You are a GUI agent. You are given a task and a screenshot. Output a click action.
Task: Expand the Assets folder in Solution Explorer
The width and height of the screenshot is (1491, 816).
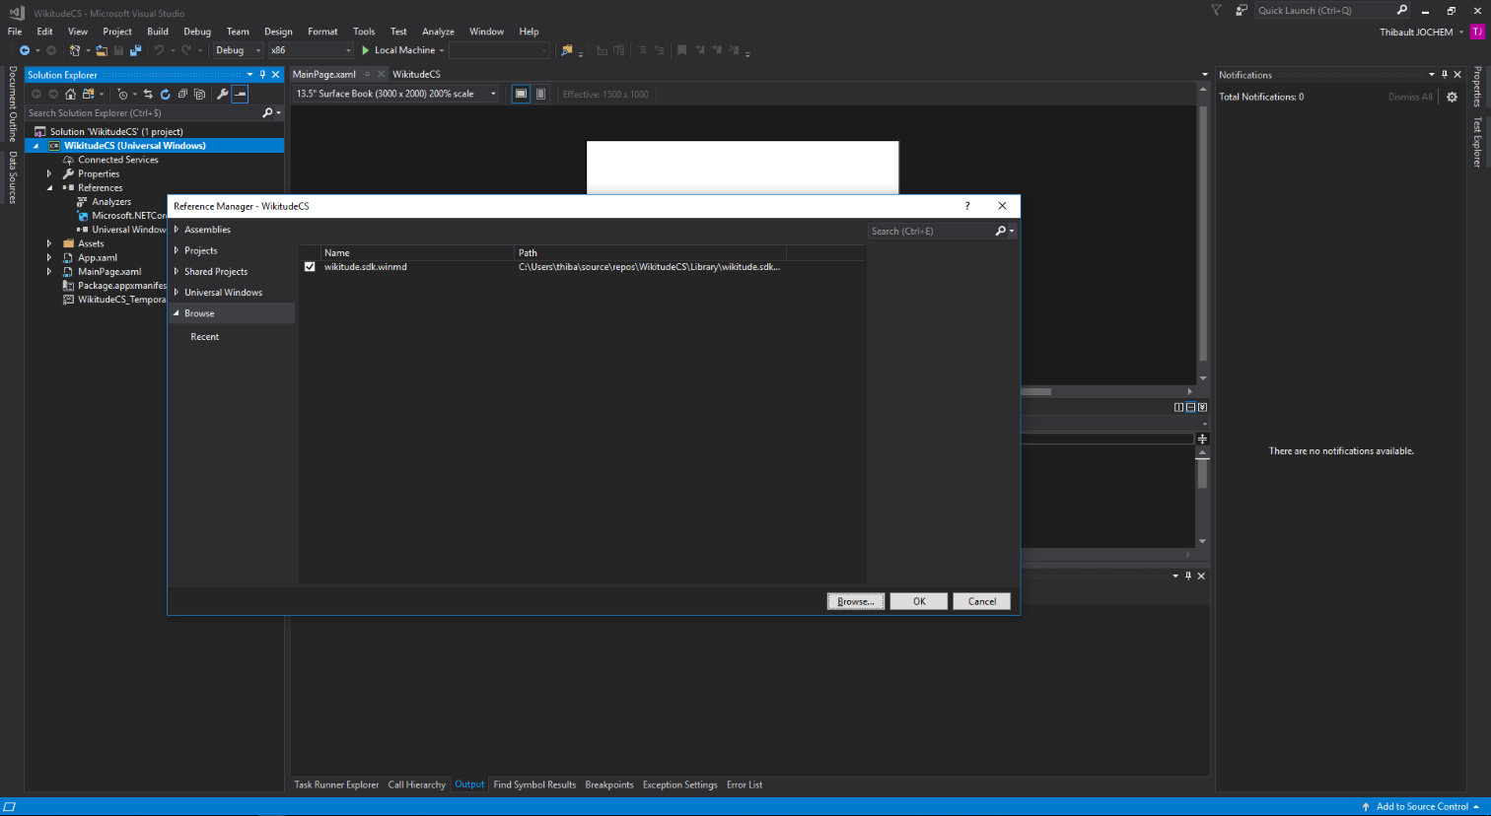[49, 243]
